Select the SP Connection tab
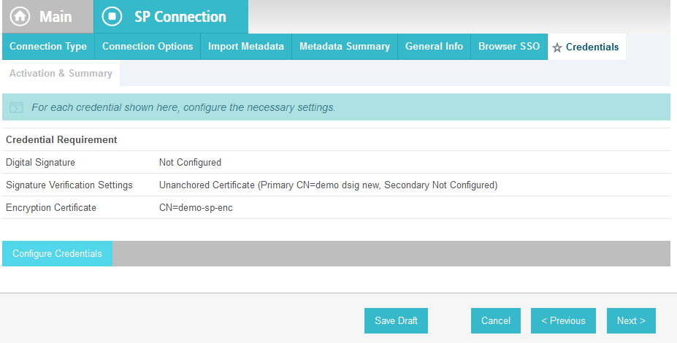 (x=171, y=16)
